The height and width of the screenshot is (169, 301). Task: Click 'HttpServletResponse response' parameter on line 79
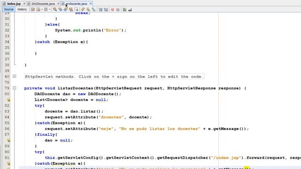pos(204,88)
